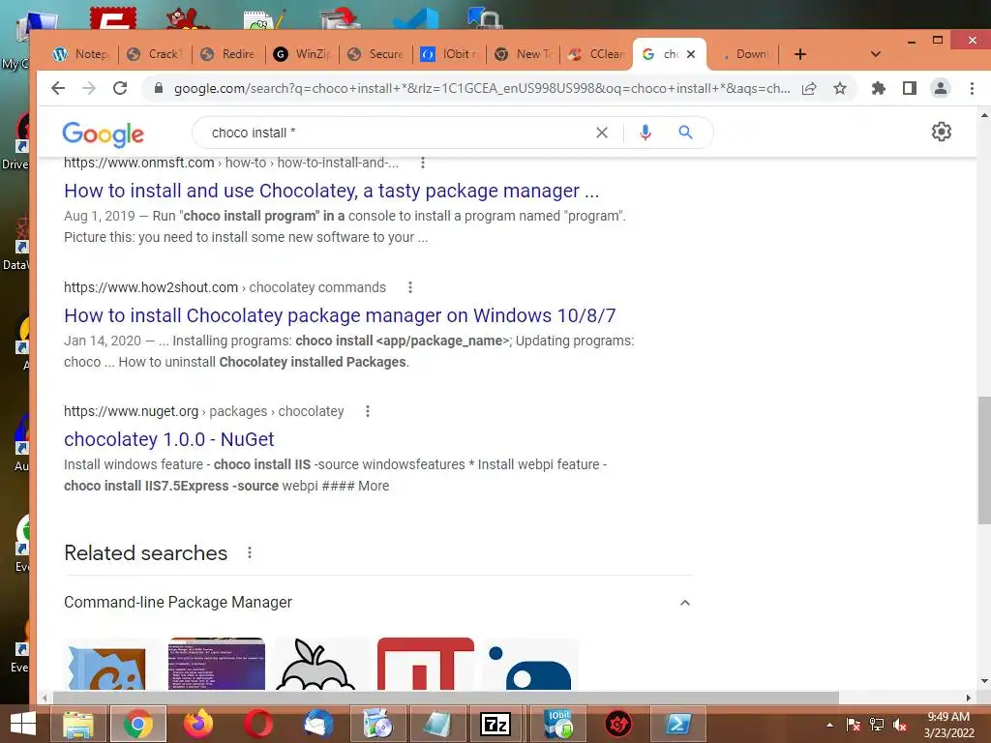Reload the current Google page
Viewport: 991px width, 743px height.
(120, 88)
